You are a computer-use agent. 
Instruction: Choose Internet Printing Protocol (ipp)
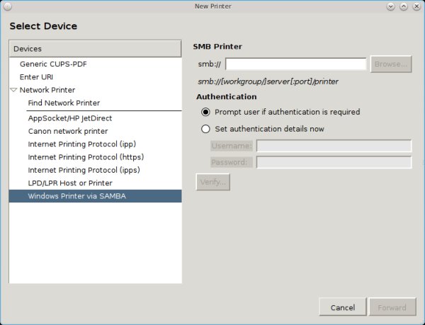tap(82, 144)
